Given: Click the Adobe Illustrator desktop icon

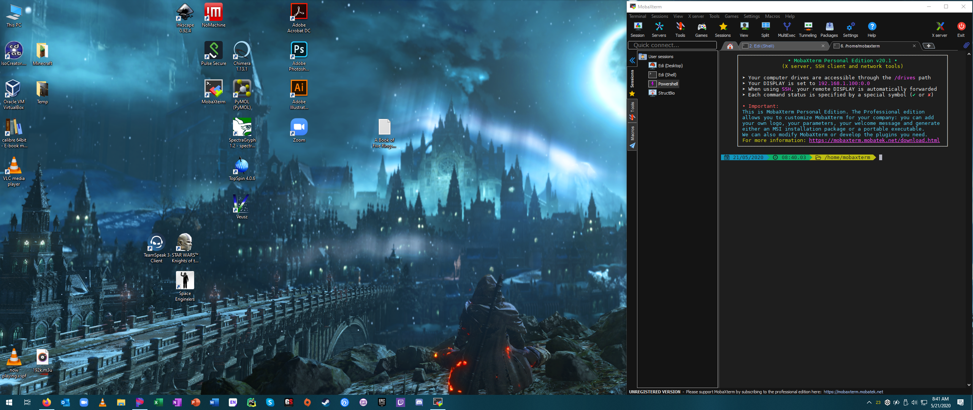Looking at the screenshot, I should tap(299, 95).
